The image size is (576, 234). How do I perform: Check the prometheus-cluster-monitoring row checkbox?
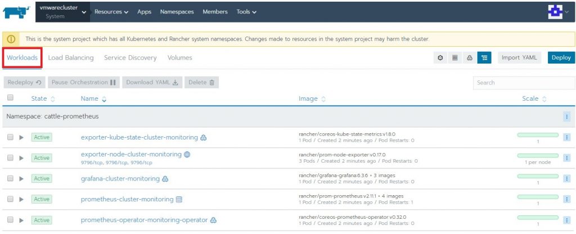click(x=10, y=199)
